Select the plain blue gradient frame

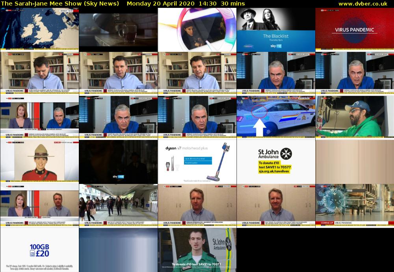coord(118,250)
